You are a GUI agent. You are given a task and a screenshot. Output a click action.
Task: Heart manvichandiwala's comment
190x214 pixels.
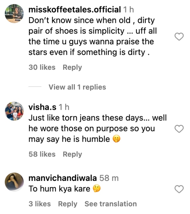(x=179, y=189)
